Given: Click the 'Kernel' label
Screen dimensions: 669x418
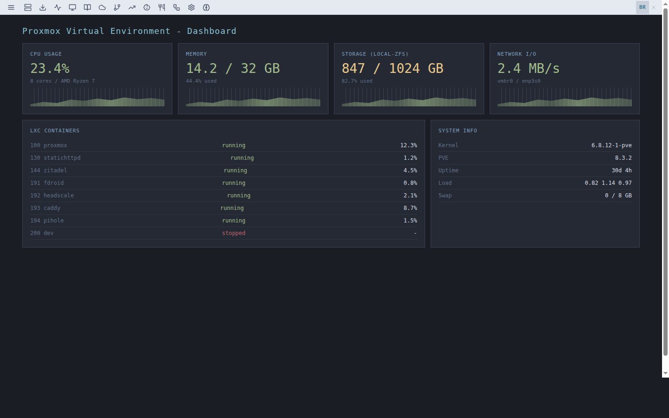Looking at the screenshot, I should [x=448, y=145].
